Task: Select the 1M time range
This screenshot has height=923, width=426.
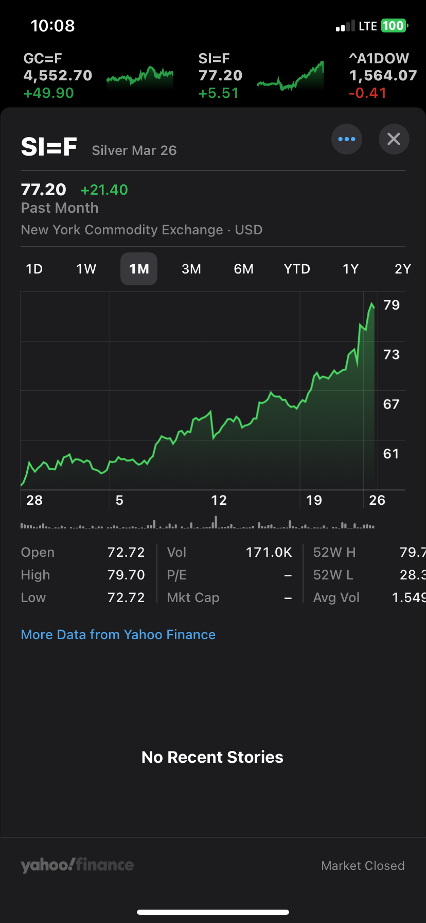Action: click(x=139, y=269)
